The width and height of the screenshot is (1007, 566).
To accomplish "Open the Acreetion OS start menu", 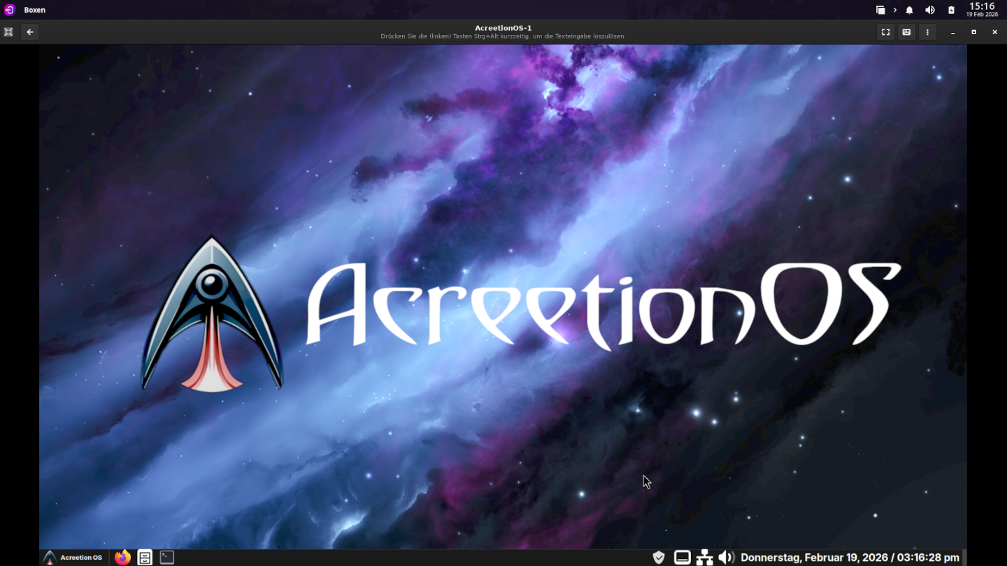I will [x=73, y=557].
